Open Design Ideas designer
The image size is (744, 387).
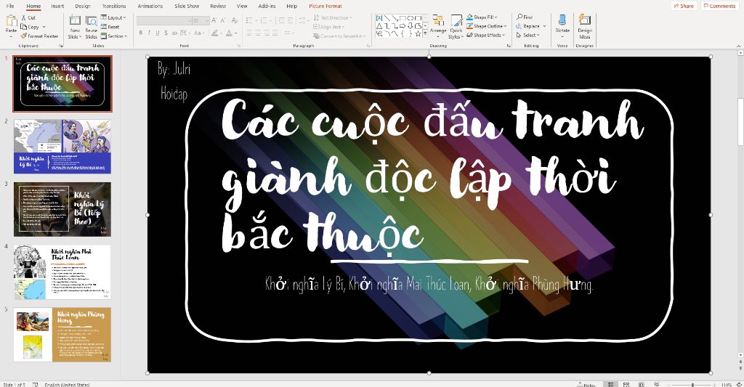pos(585,27)
